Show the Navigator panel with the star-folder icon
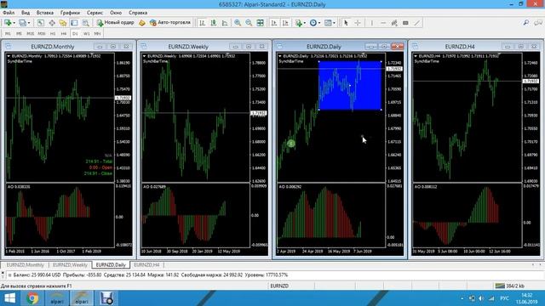 point(63,23)
